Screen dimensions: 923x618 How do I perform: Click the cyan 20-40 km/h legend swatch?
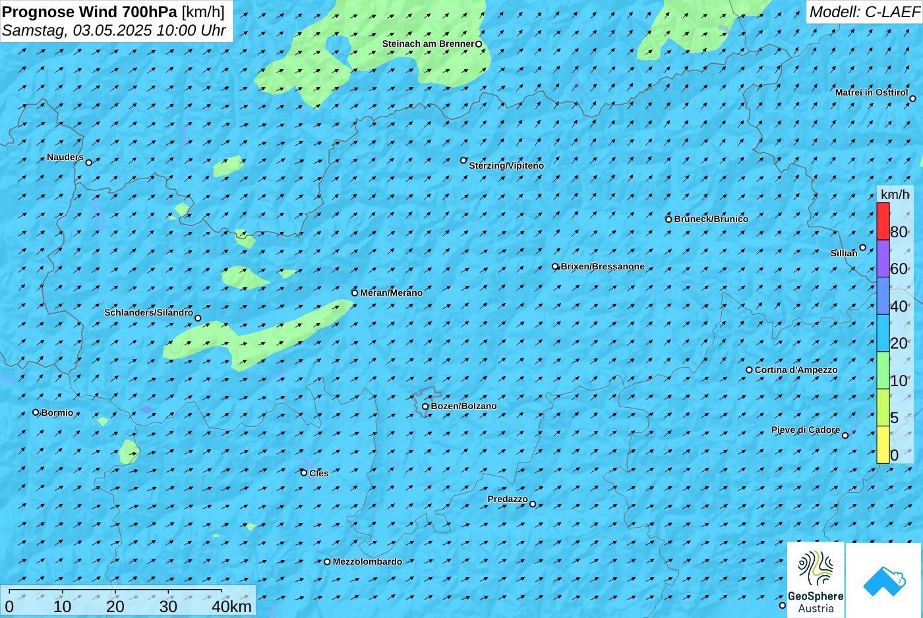click(883, 333)
